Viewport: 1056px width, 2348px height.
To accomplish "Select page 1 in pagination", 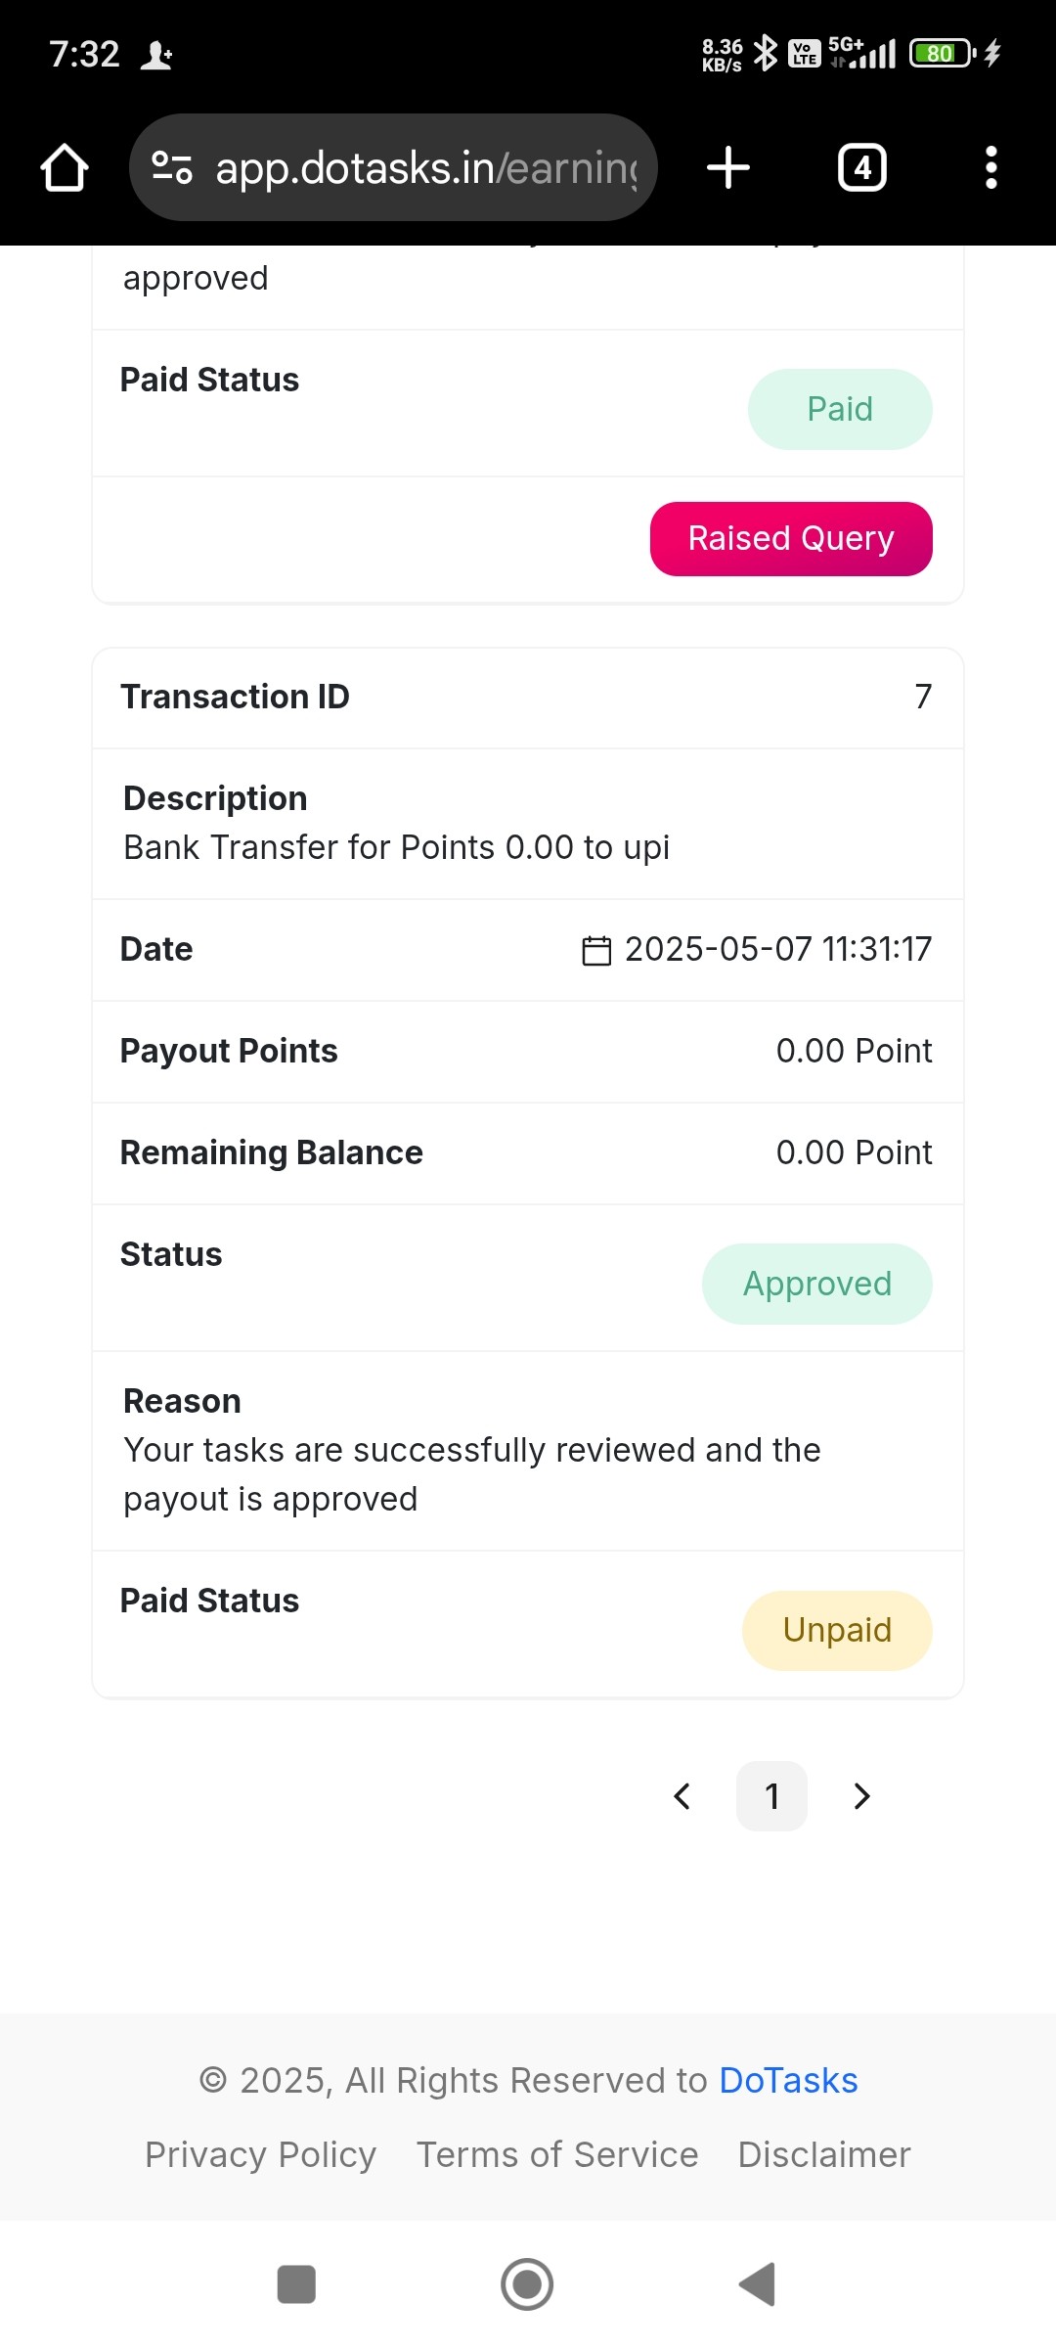I will coord(771,1796).
